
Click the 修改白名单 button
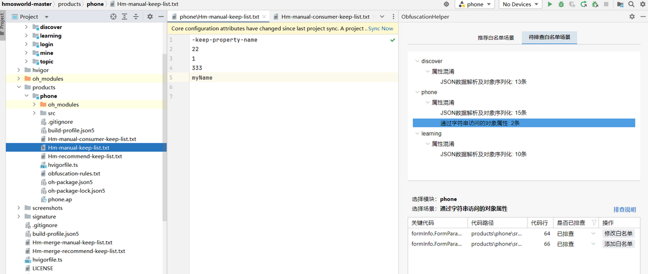pos(618,234)
